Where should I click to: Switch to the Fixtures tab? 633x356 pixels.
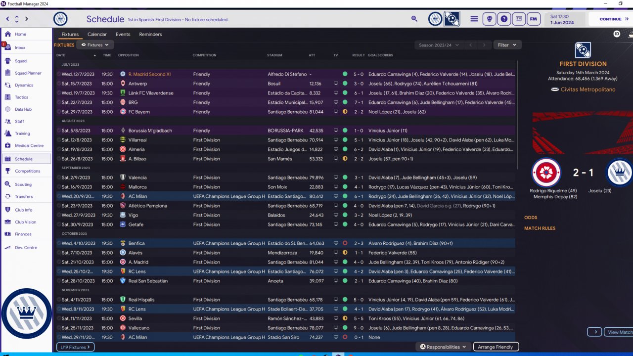pos(70,35)
